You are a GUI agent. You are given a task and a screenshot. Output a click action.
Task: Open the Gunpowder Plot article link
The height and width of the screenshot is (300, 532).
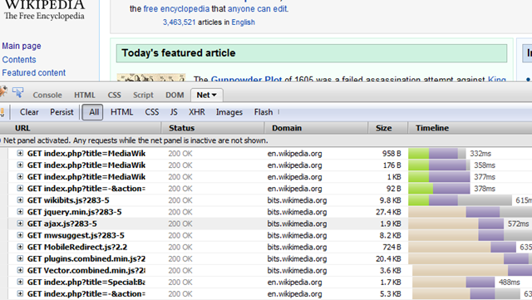click(246, 79)
